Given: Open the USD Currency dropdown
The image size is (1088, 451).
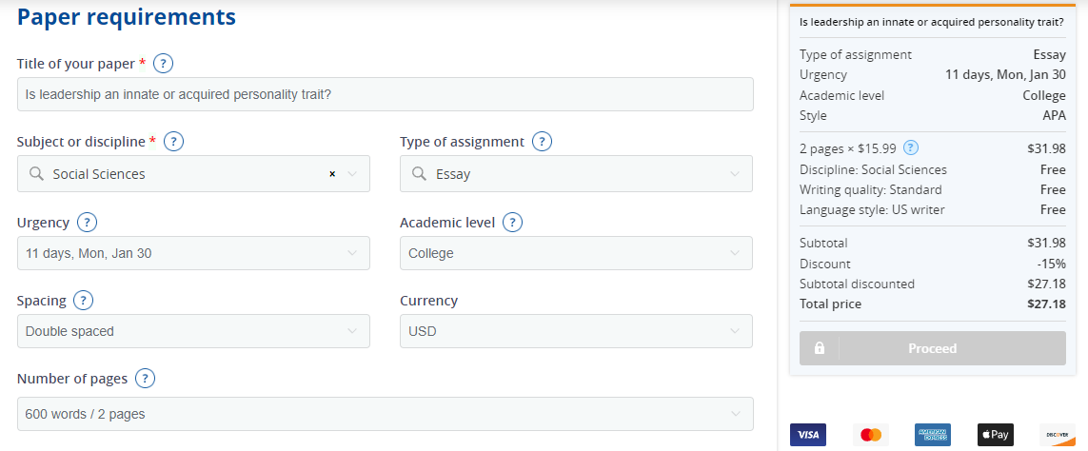Looking at the screenshot, I should 576,331.
